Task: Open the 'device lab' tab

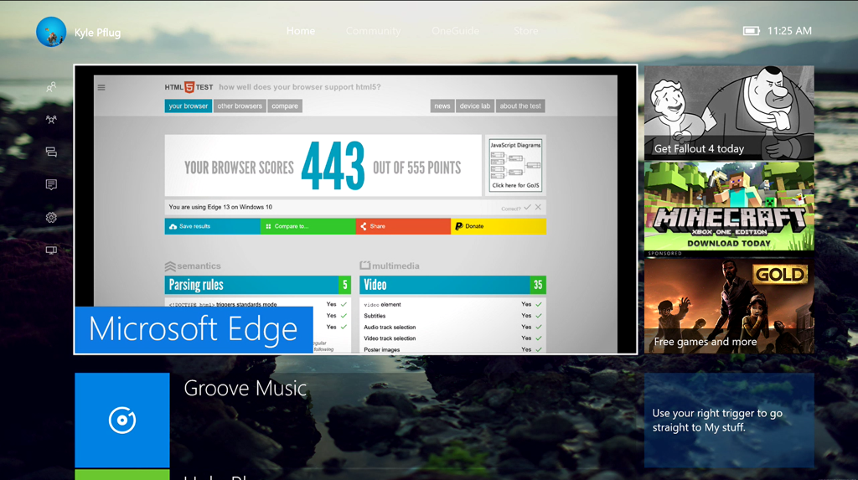Action: (475, 106)
